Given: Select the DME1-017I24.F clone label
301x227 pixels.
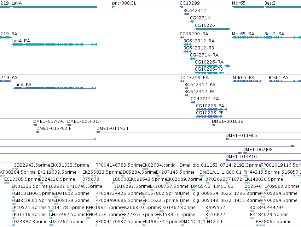Looking at the screenshot, I should click(x=50, y=121).
